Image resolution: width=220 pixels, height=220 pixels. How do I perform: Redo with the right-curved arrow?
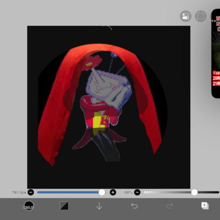click(x=169, y=206)
